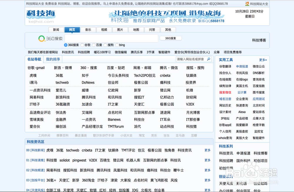
Task: Switch to the 地图 search tab
Action: tap(136, 30)
